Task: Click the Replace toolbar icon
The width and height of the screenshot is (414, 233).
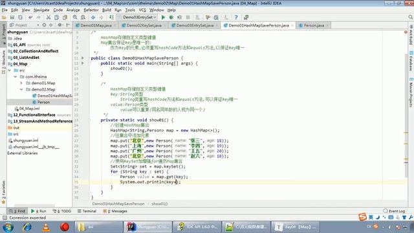Action: (x=83, y=17)
